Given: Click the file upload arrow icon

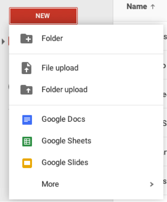Looking at the screenshot, I should (x=26, y=68).
